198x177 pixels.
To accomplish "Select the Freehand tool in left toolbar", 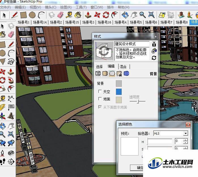I will coord(11,62).
